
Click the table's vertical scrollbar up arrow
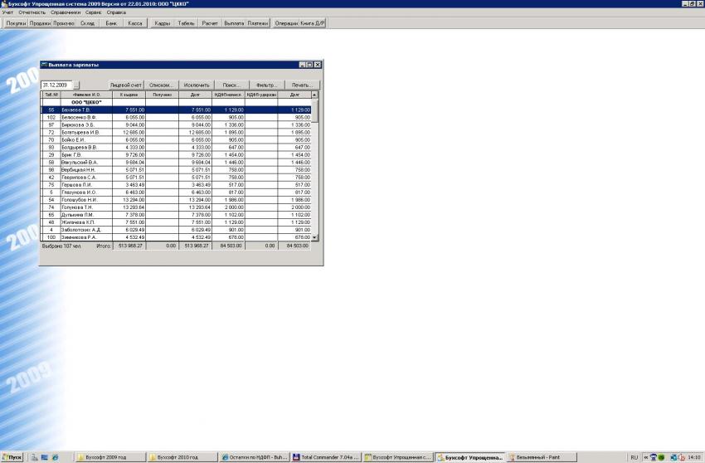[314, 95]
